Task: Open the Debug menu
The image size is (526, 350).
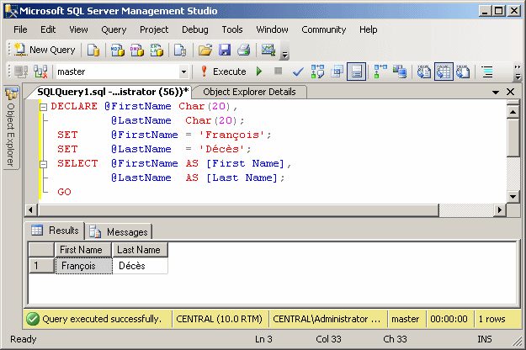Action: tap(195, 29)
